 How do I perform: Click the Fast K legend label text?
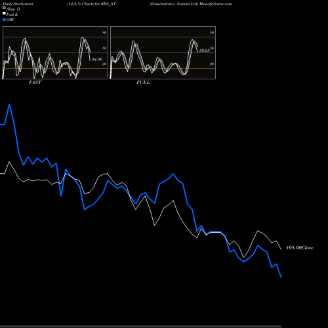pyautogui.click(x=12, y=14)
